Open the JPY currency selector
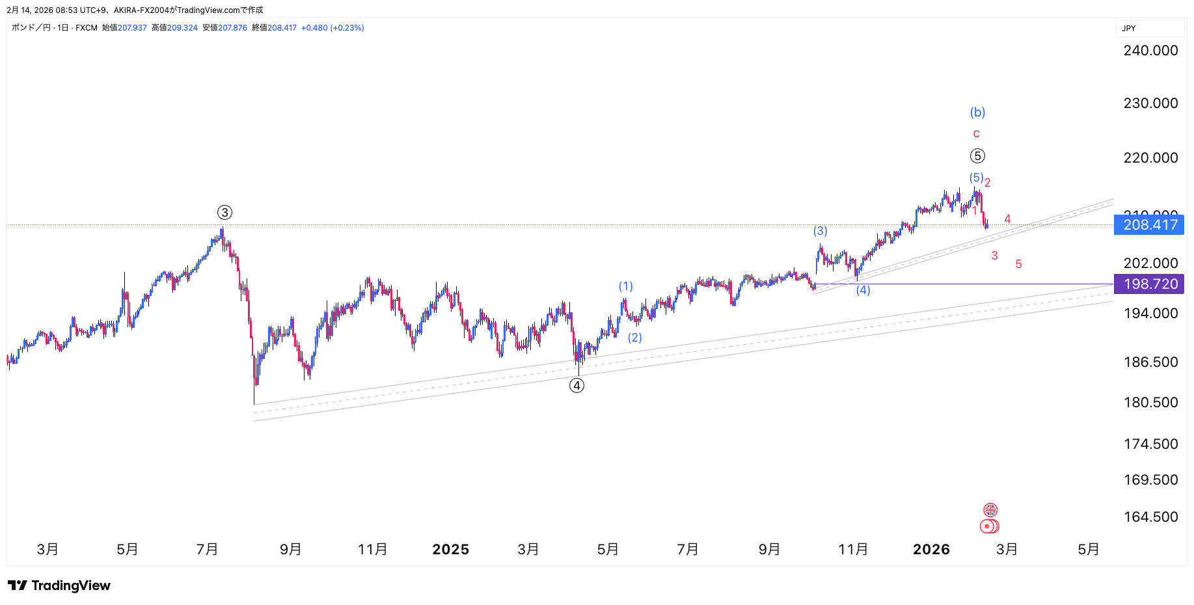1194x605 pixels. [1148, 29]
